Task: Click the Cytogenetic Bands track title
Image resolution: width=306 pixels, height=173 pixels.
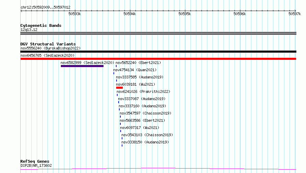Action: tap(41, 25)
